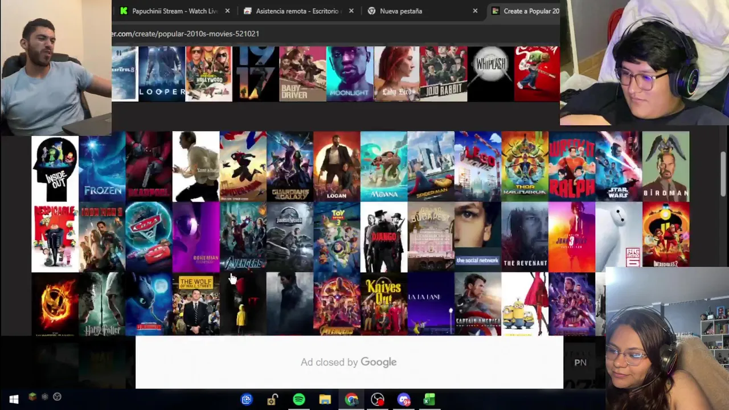Select Once Upon a Time in Hollywood poster
The width and height of the screenshot is (729, 410).
click(209, 73)
